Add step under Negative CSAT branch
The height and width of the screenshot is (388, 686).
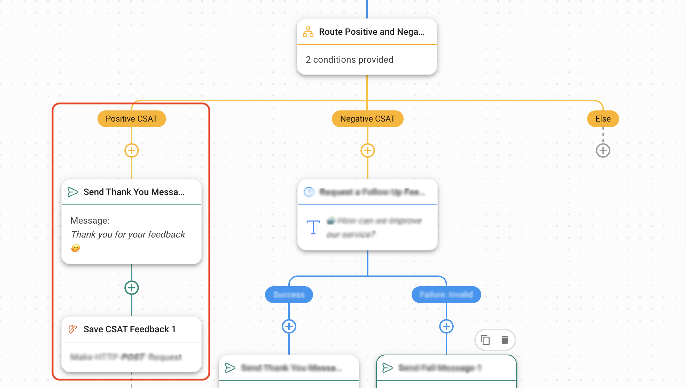[368, 150]
